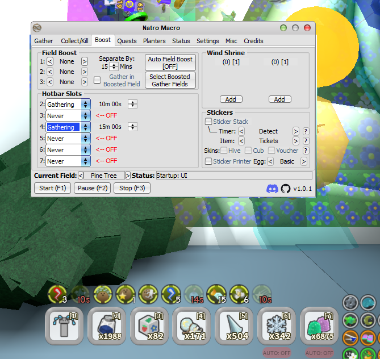This screenshot has width=380, height=359.
Task: Click the haste runner buff icon
Action: point(148,294)
